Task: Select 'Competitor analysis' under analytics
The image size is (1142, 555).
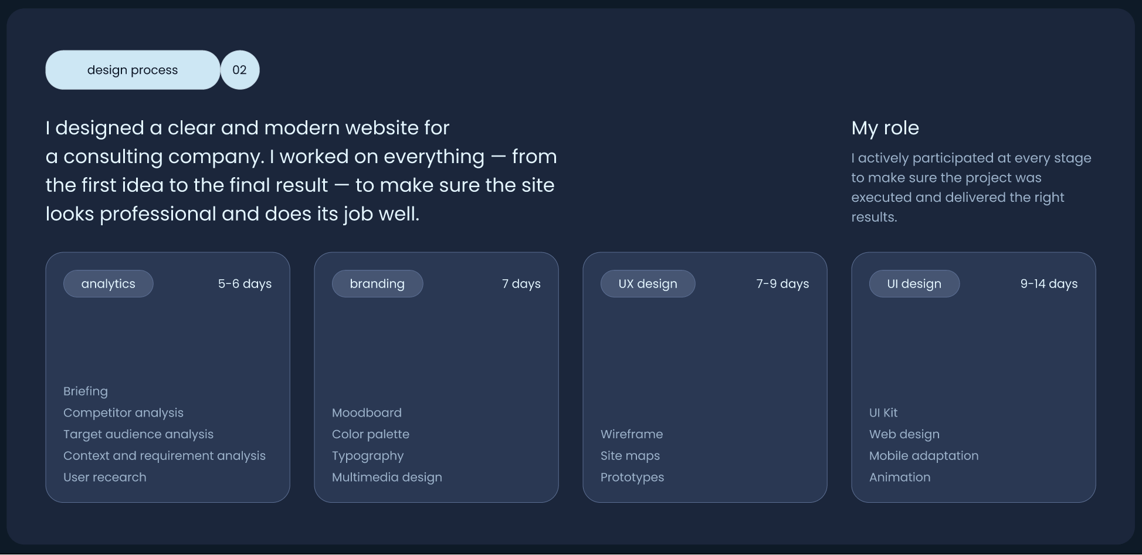Action: (x=123, y=412)
